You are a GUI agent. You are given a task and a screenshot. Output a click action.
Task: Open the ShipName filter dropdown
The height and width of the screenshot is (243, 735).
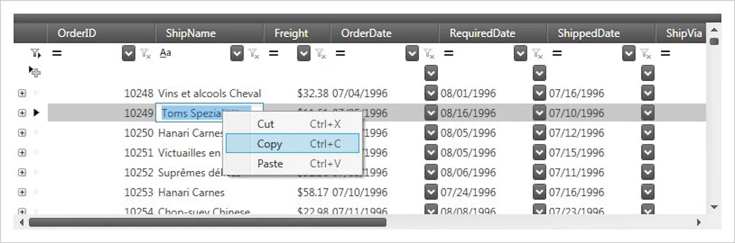[237, 53]
